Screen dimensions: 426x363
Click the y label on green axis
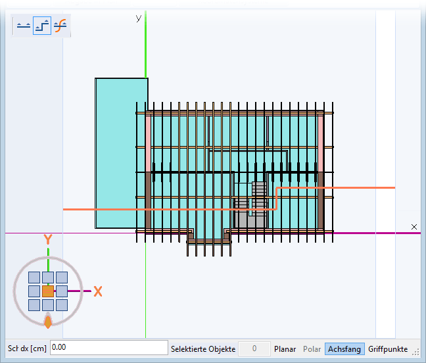click(x=139, y=18)
